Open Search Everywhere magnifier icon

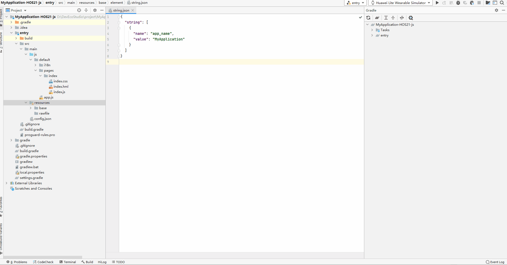click(502, 3)
